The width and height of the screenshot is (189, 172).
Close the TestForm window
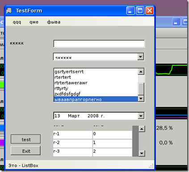150,11
